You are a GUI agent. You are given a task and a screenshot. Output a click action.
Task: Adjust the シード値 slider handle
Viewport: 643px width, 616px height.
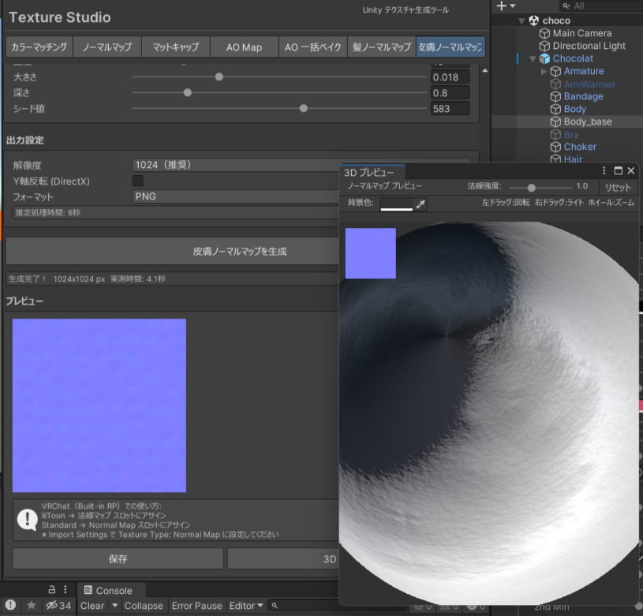tap(304, 109)
